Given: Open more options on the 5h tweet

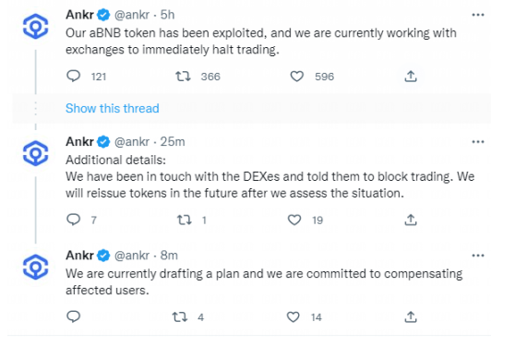Looking at the screenshot, I should pos(477,15).
